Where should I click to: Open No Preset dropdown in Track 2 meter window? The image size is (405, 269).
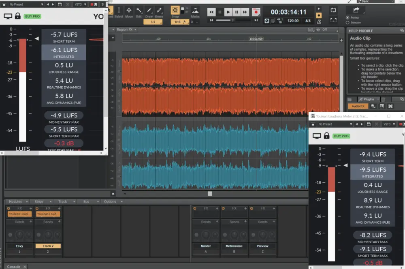[x=335, y=124]
